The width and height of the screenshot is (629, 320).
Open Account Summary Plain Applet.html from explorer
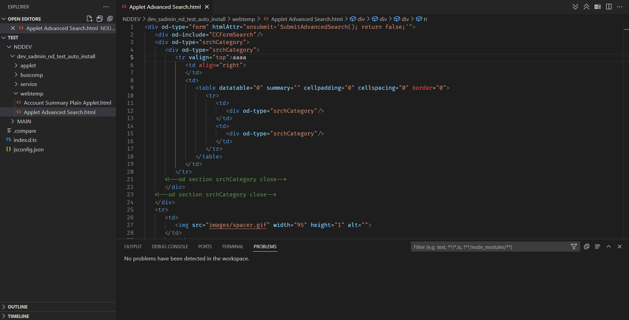click(67, 103)
